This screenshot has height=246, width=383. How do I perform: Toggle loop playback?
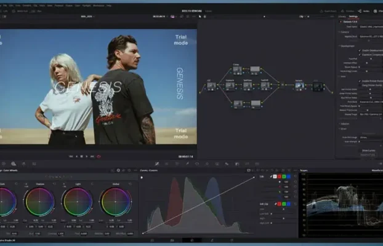[99, 156]
